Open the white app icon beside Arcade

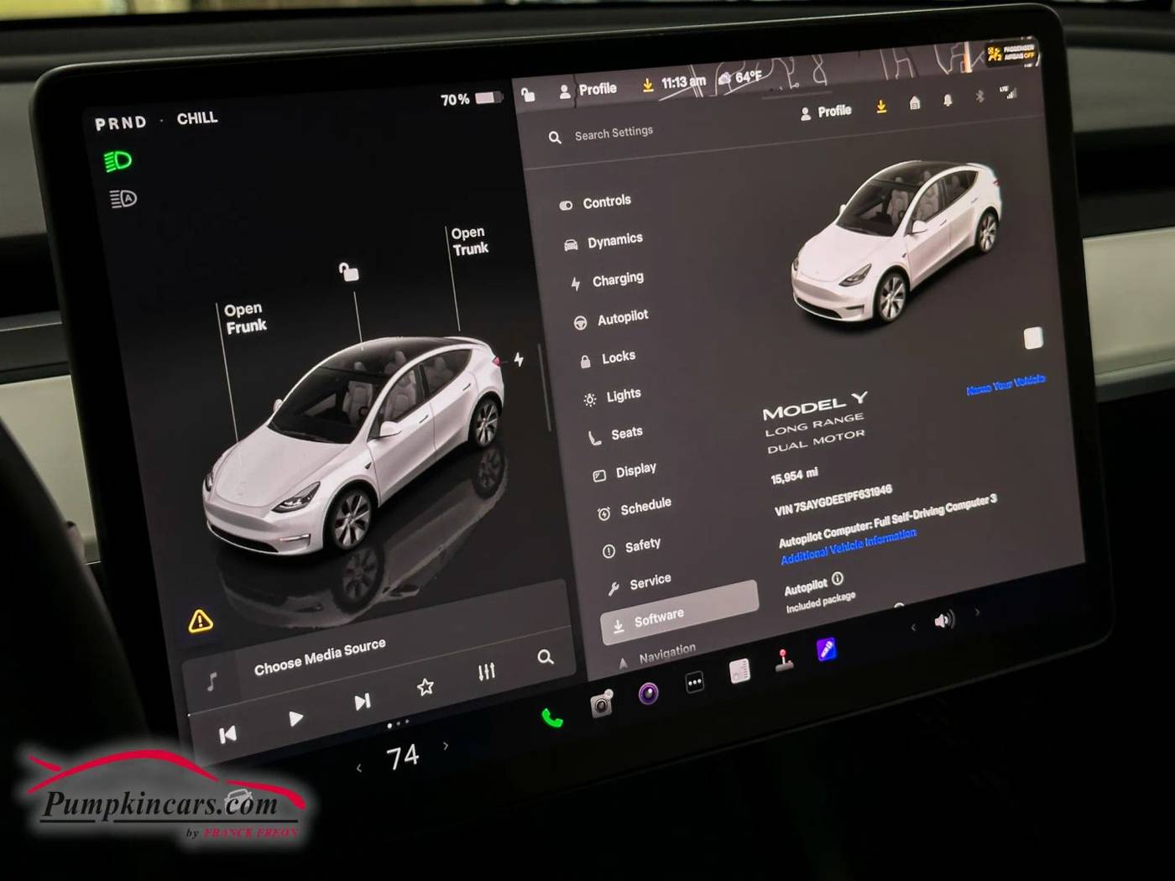739,671
